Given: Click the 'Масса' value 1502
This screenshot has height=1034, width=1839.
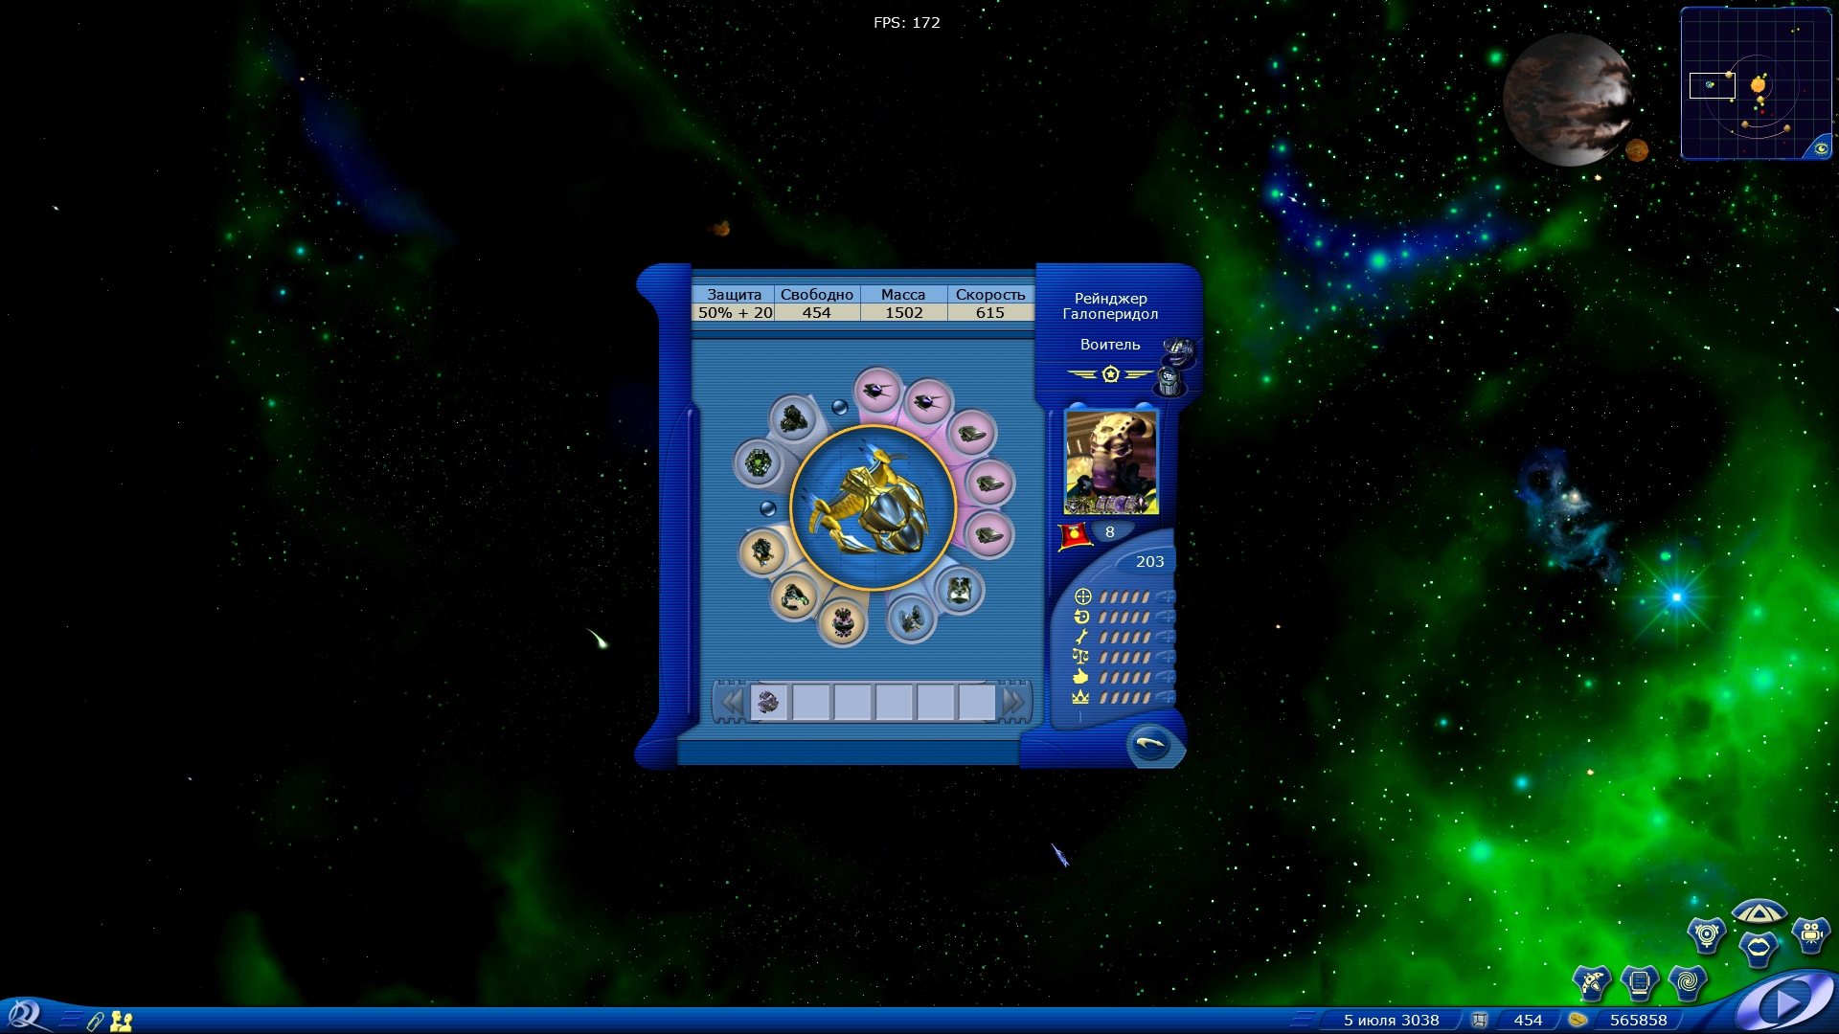Looking at the screenshot, I should (904, 312).
